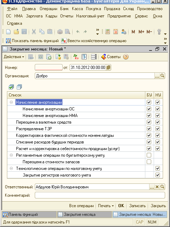This screenshot has width=170, height=227.
Task: Open the Банк menu
Action: 65,9
